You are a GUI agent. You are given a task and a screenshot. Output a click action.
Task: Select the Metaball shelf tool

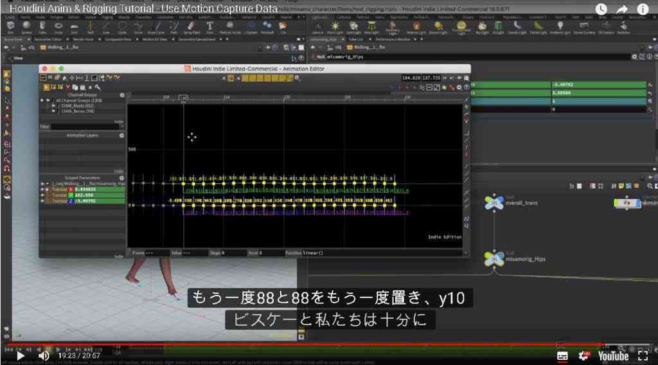(x=267, y=26)
